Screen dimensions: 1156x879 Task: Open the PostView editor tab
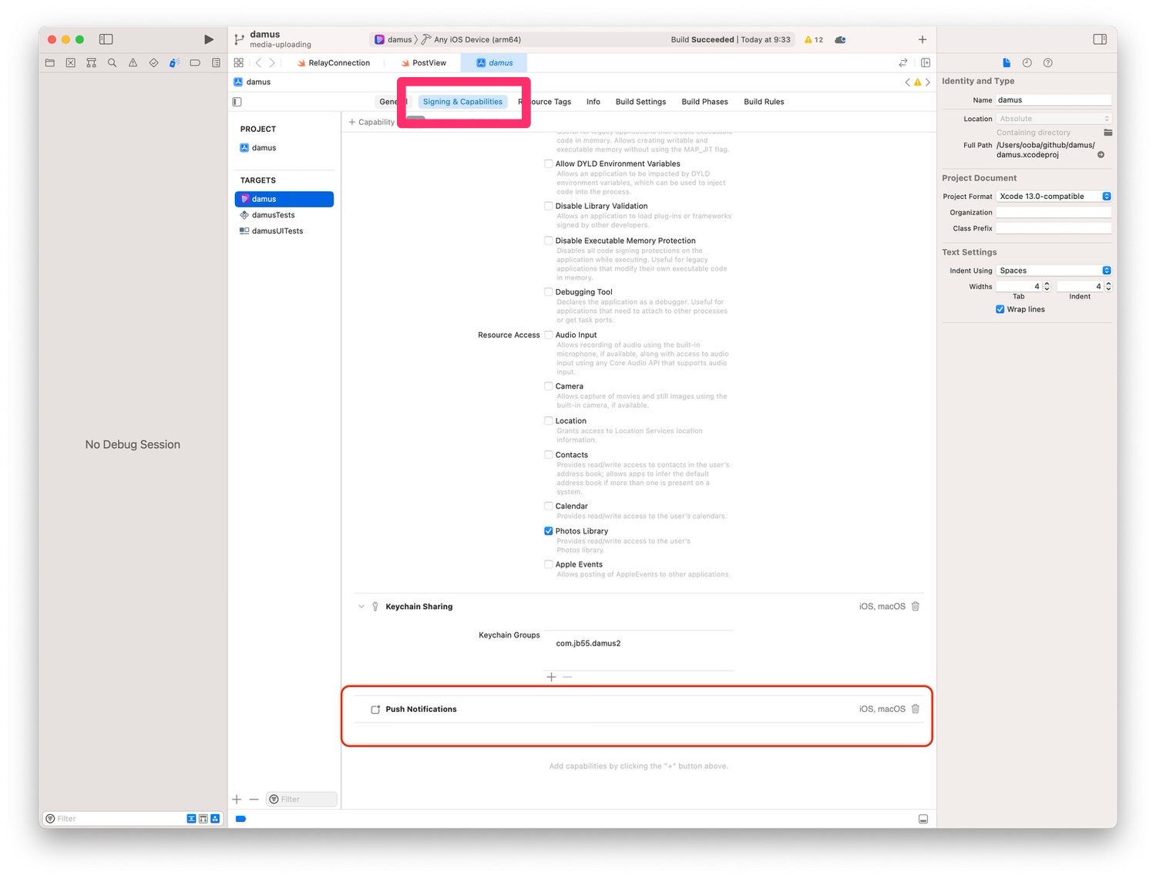423,63
